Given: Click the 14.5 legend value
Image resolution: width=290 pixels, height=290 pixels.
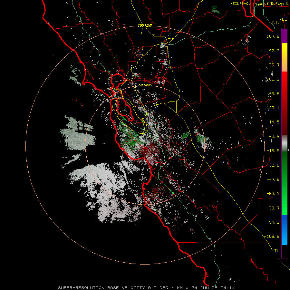Looking at the screenshot, I should (x=274, y=122).
